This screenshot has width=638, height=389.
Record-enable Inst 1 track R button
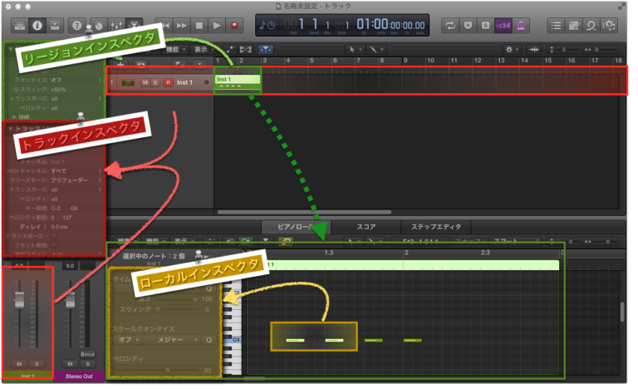click(168, 82)
